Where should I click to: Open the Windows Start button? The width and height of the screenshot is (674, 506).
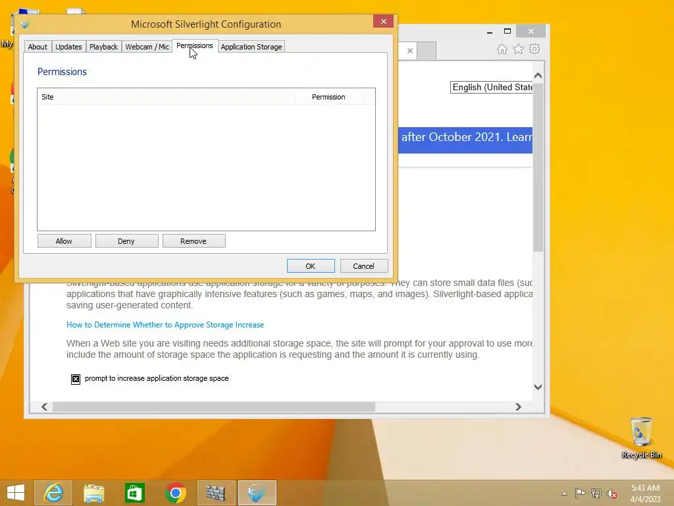pyautogui.click(x=16, y=493)
